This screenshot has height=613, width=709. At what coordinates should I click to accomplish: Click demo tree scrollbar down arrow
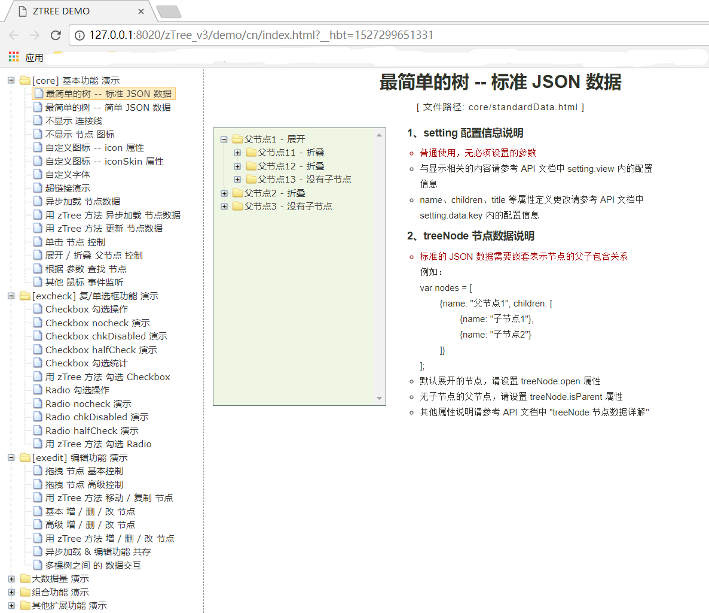coord(380,399)
